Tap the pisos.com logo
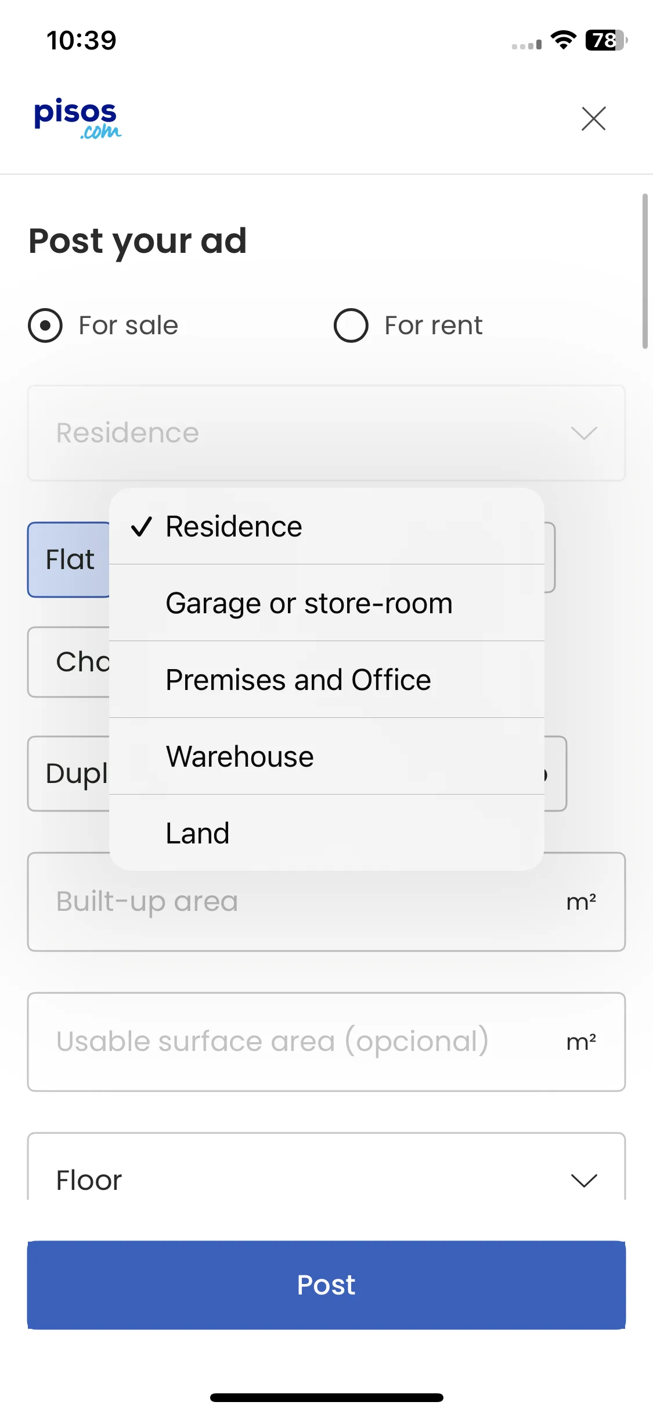Viewport: 653px width, 1416px height. point(78,119)
